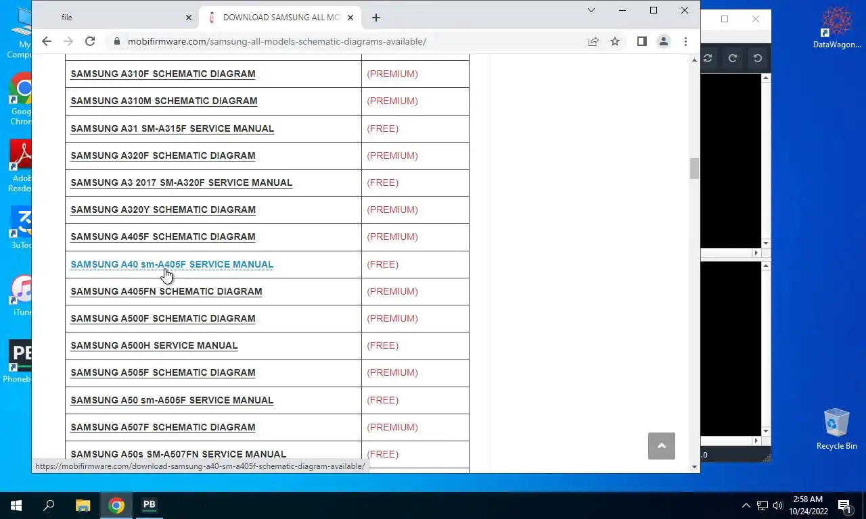The height and width of the screenshot is (519, 866).
Task: Reload the mobifirmware page
Action: tap(89, 41)
